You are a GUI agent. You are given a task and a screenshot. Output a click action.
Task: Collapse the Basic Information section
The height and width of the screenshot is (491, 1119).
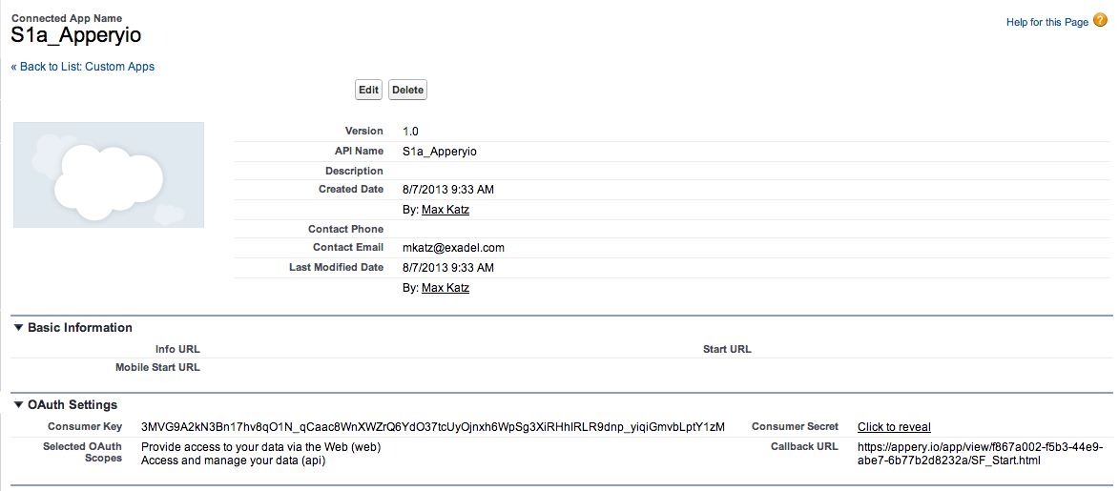point(20,328)
